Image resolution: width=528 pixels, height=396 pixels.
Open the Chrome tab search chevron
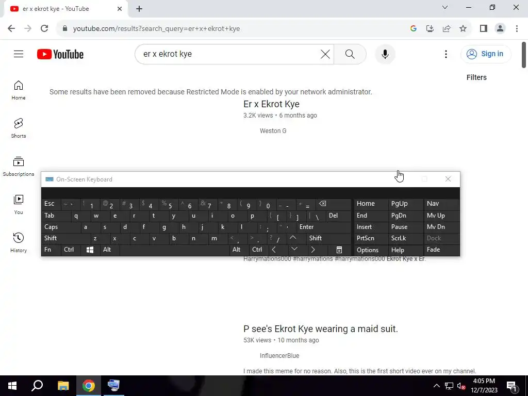445,7
